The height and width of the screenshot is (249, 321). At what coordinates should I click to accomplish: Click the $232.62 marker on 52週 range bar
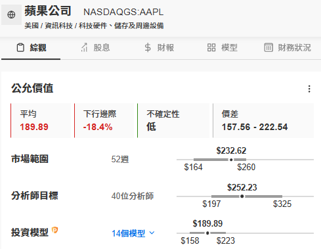coord(231,160)
